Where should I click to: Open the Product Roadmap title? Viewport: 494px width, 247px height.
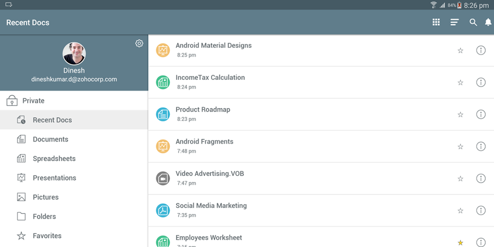click(x=203, y=110)
